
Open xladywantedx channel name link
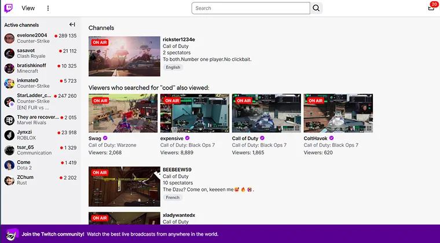179,215
